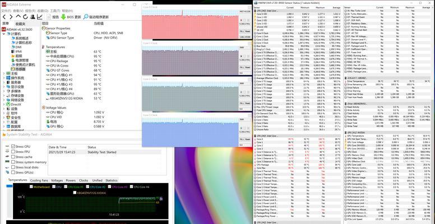This screenshot has height=224, width=435.
Task: Expand the 网络设备 tree branch
Action: point(3,100)
